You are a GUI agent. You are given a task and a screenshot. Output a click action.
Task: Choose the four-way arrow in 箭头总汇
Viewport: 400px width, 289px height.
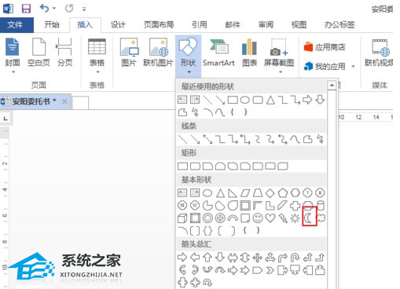258,258
